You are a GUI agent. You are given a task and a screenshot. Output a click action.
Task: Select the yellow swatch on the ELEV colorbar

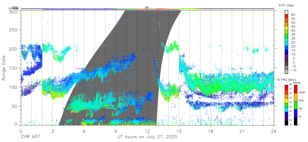[287, 28]
